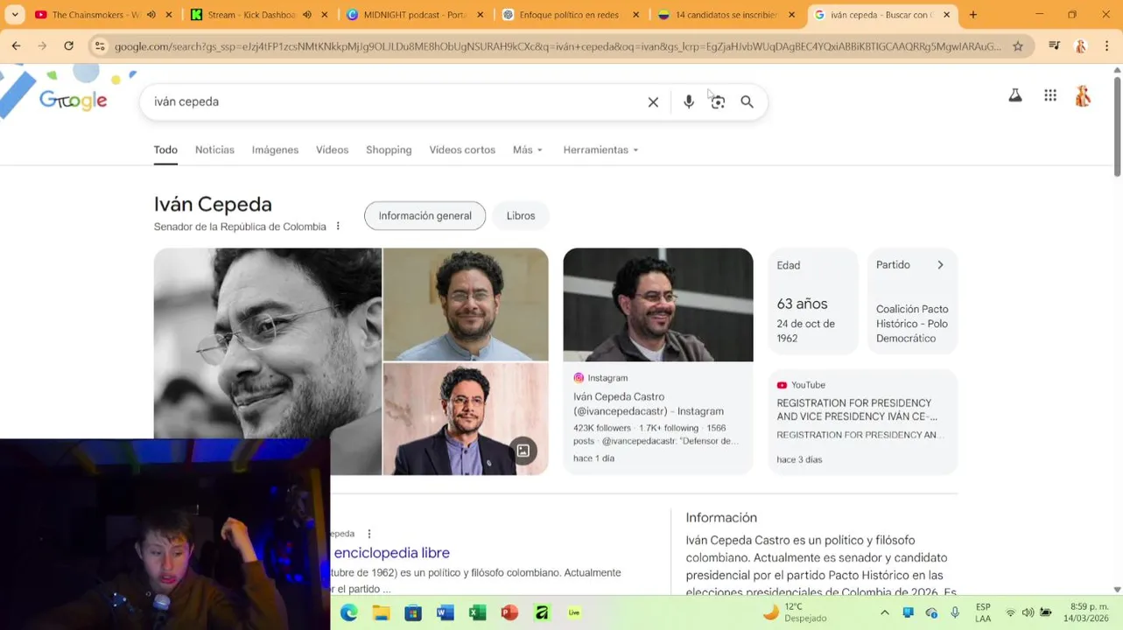The height and width of the screenshot is (630, 1123).
Task: Open the Chrome three-dot menu
Action: [1107, 46]
